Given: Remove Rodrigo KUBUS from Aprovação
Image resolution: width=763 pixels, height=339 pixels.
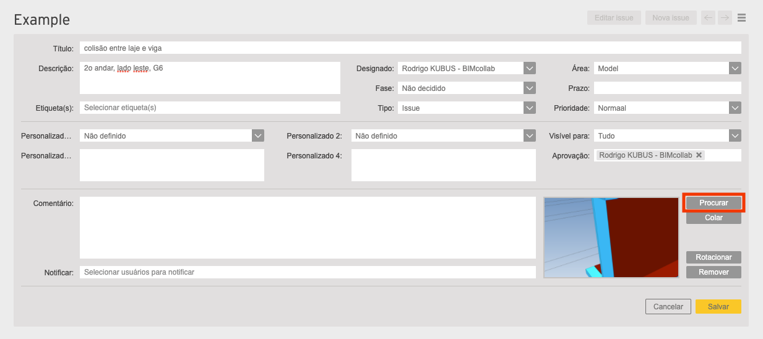Looking at the screenshot, I should click(x=699, y=155).
